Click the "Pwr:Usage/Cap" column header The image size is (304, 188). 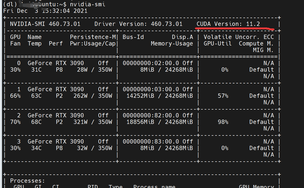pos(93,44)
